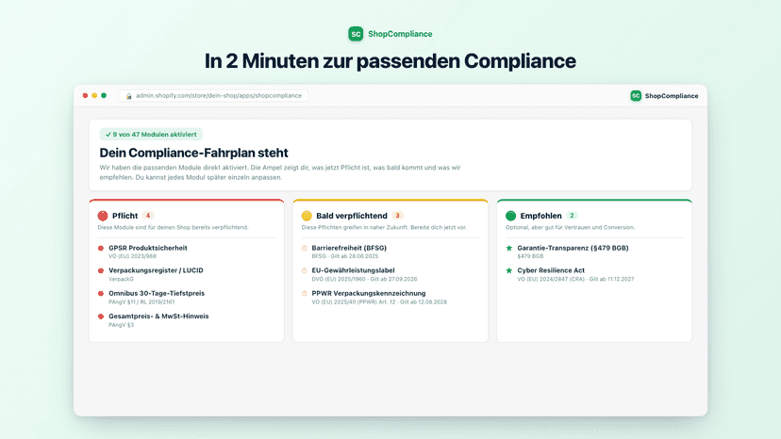Click star icon beside Garantie-Transparenz
The image size is (781, 439).
coord(509,248)
